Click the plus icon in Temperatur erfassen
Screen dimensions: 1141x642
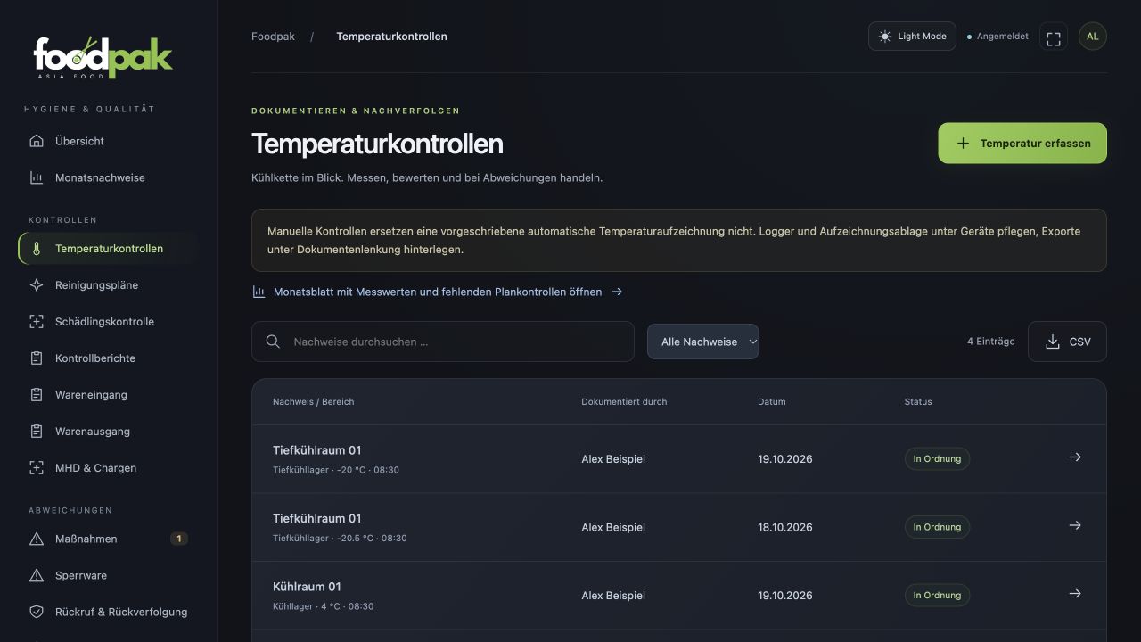963,144
